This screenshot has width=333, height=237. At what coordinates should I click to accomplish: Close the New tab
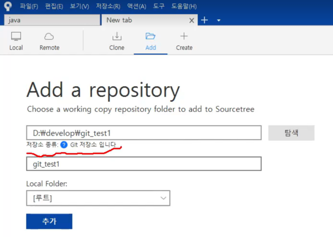pyautogui.click(x=192, y=20)
